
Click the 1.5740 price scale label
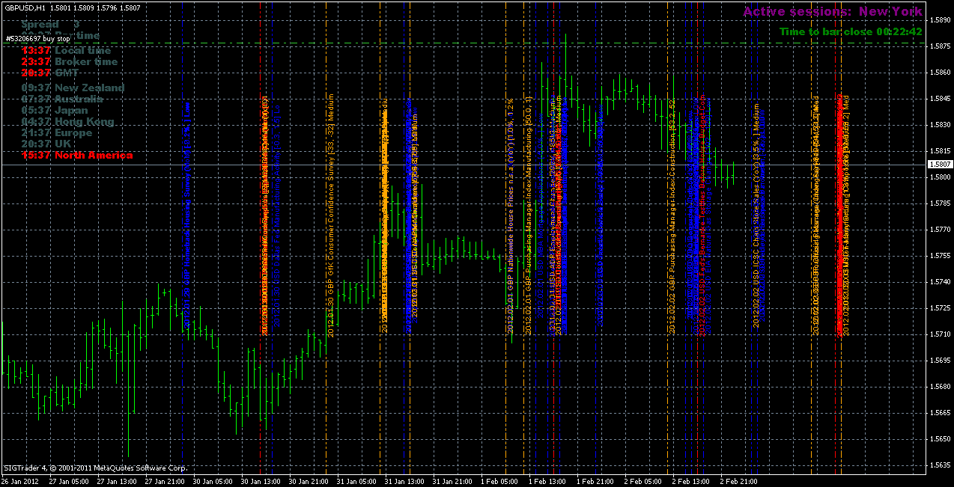pyautogui.click(x=940, y=282)
